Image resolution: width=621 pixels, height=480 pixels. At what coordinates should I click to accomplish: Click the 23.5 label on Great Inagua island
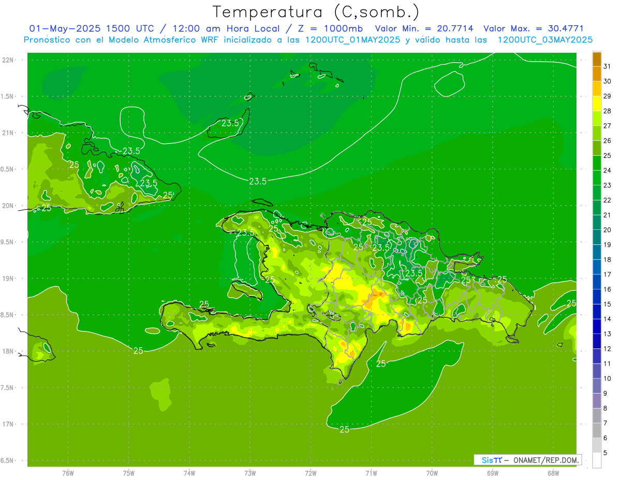point(230,123)
